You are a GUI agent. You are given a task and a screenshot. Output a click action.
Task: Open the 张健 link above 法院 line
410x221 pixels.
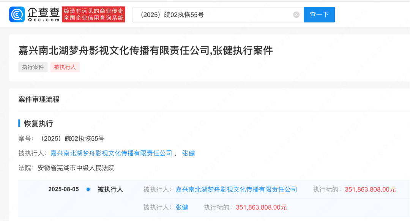pos(189,153)
